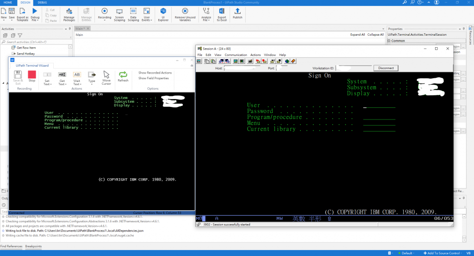Click Receive File icon in Session A toolbar
474x256 pixels.
(228, 61)
